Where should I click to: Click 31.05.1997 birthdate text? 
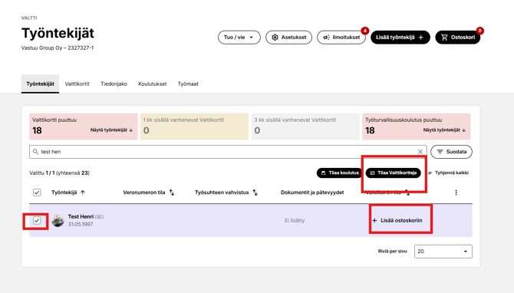81,224
